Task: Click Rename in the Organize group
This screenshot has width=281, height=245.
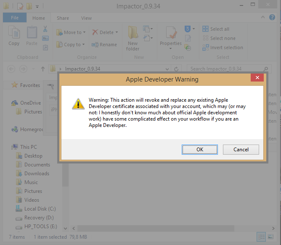Action: point(104,45)
